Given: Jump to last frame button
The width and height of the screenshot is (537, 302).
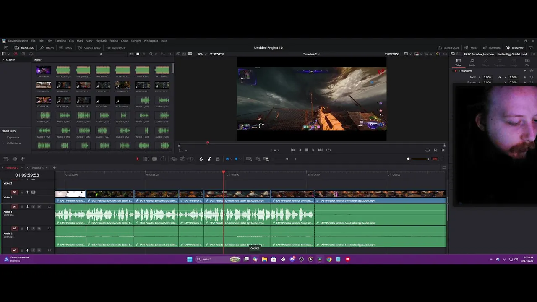Looking at the screenshot, I should [x=320, y=150].
